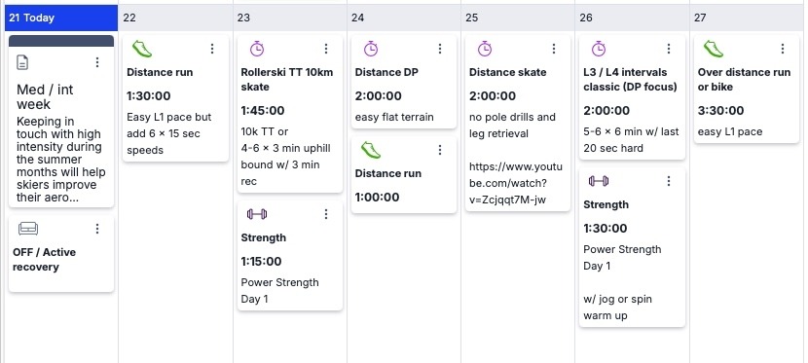
Task: Click the shoe icon on day 24 Distance run
Action: [x=371, y=150]
